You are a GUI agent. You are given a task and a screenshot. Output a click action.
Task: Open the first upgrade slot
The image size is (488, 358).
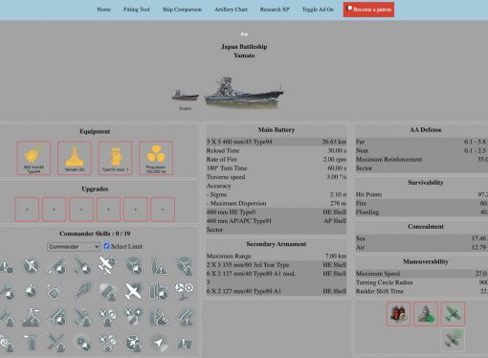(x=27, y=210)
